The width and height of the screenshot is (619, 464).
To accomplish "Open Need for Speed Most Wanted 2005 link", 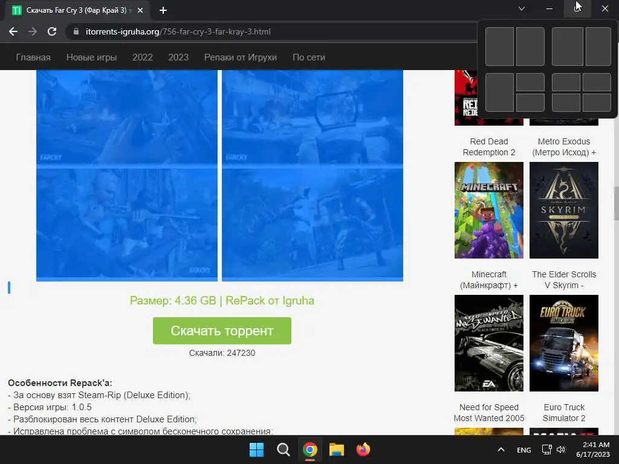I will (x=488, y=413).
